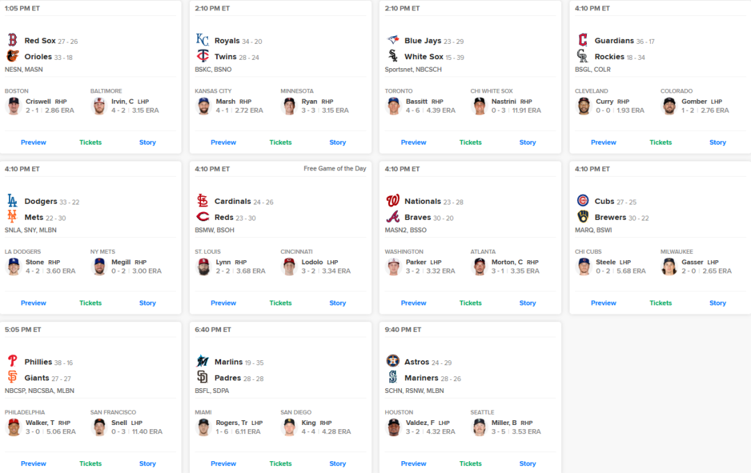This screenshot has height=473, width=751.
Task: Buy Tickets for Dodgers vs Mets
Action: (90, 303)
